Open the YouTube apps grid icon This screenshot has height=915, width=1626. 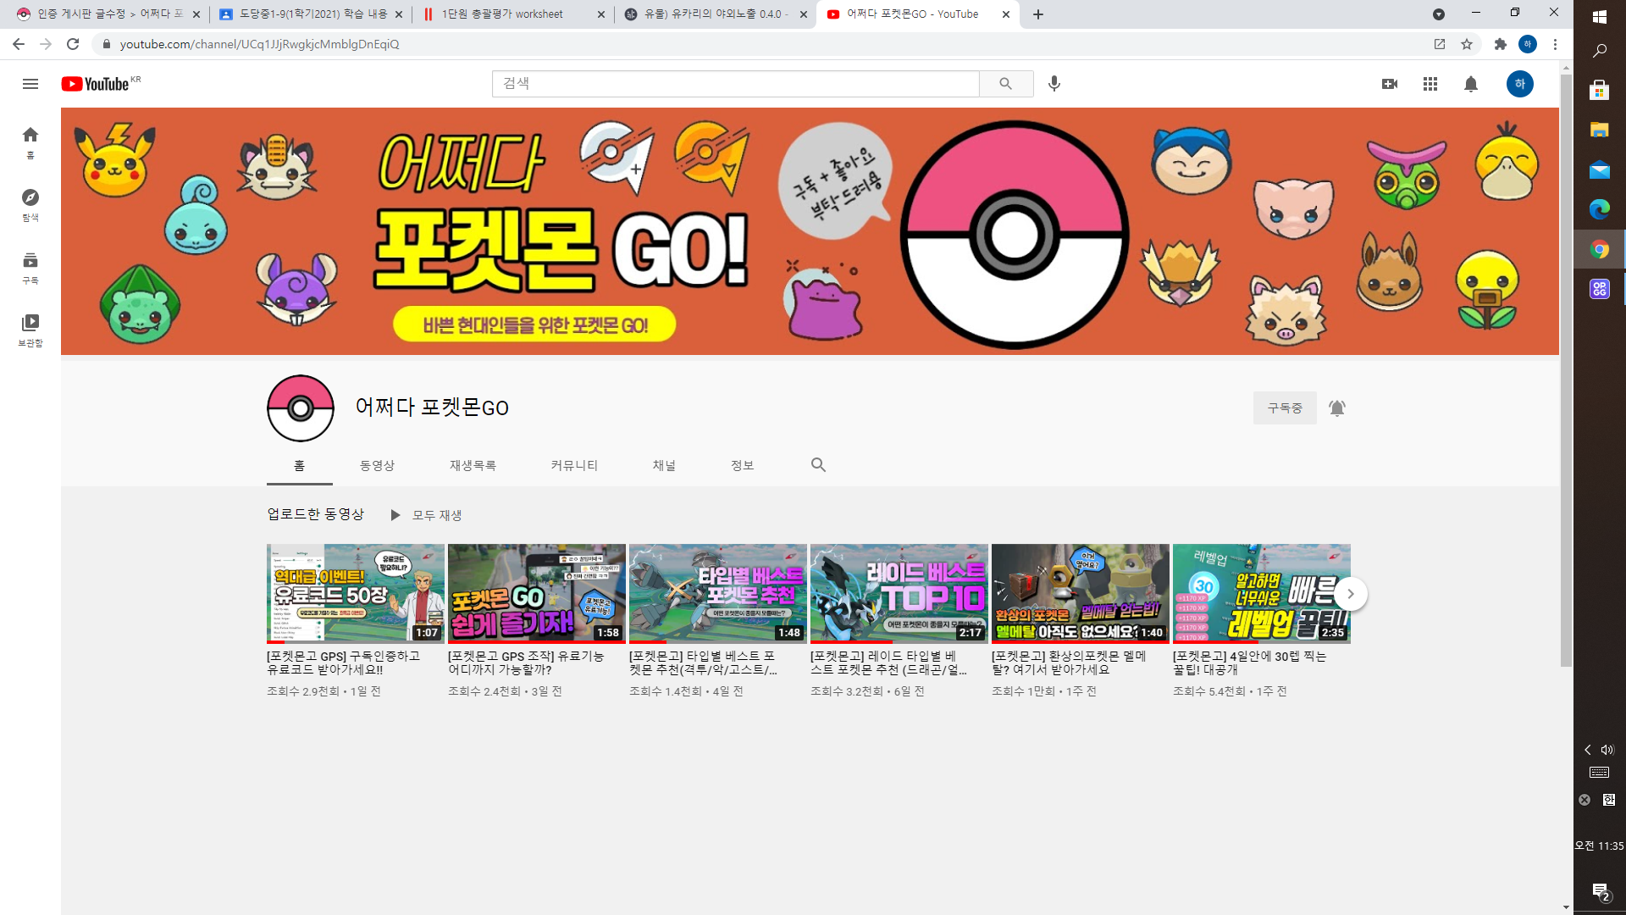point(1430,84)
